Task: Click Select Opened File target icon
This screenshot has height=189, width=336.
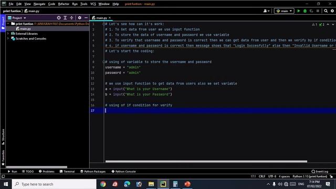Action: (59, 18)
